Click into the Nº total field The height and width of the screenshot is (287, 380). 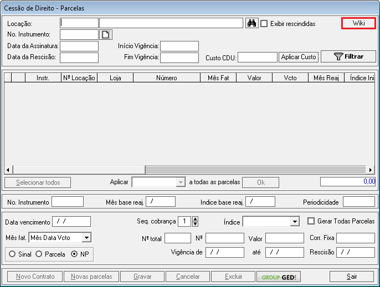tap(178, 238)
